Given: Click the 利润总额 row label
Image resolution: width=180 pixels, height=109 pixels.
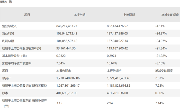Looking at the screenshot, I should click(x=8, y=41).
